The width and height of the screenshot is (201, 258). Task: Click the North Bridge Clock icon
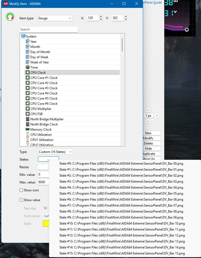28,124
